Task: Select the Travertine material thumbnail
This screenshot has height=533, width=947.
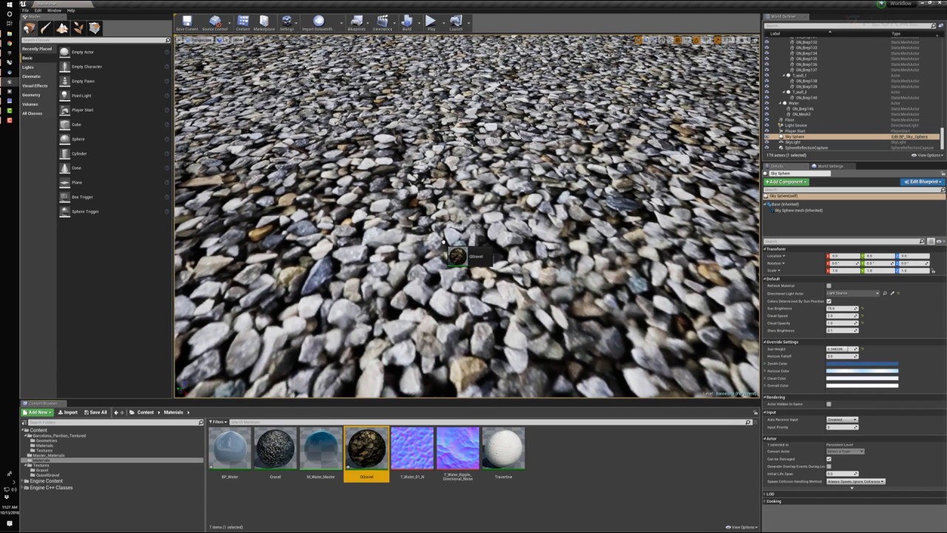Action: (503, 448)
